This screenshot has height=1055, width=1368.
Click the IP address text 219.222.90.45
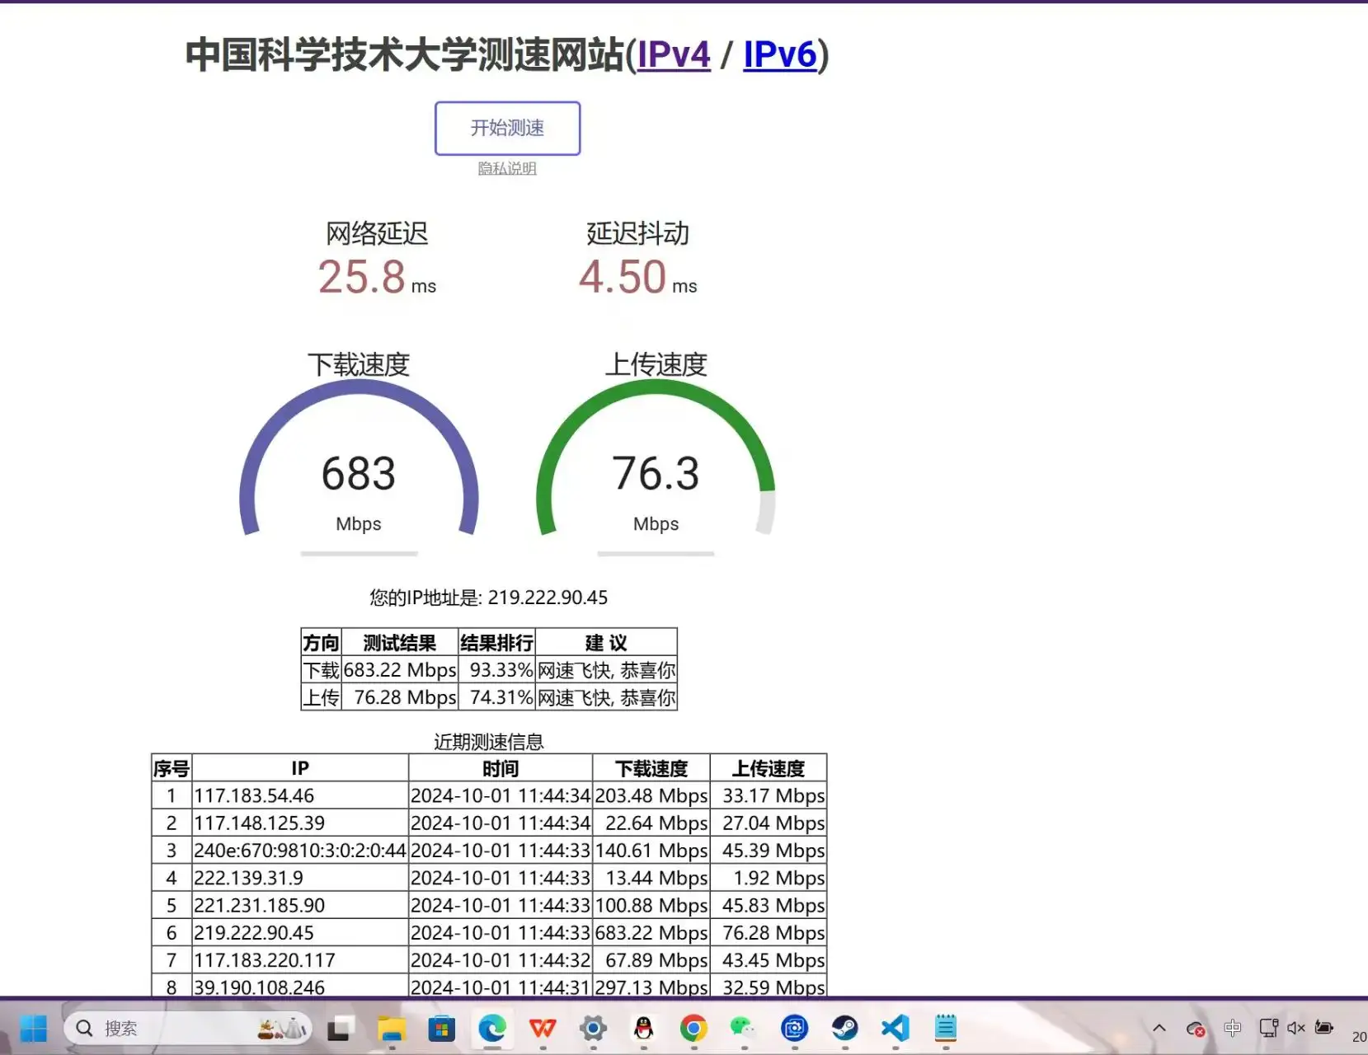548,598
